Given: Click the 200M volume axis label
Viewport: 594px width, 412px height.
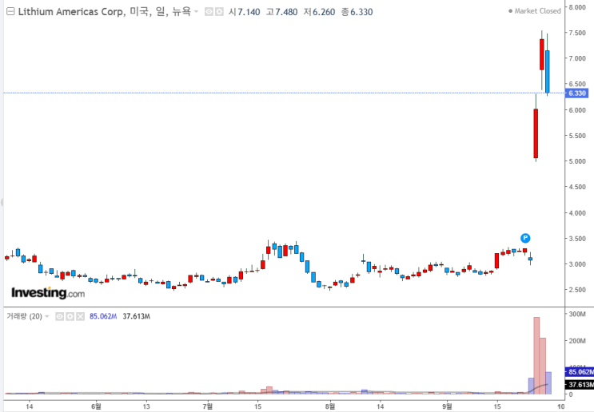Looking at the screenshot, I should point(577,340).
